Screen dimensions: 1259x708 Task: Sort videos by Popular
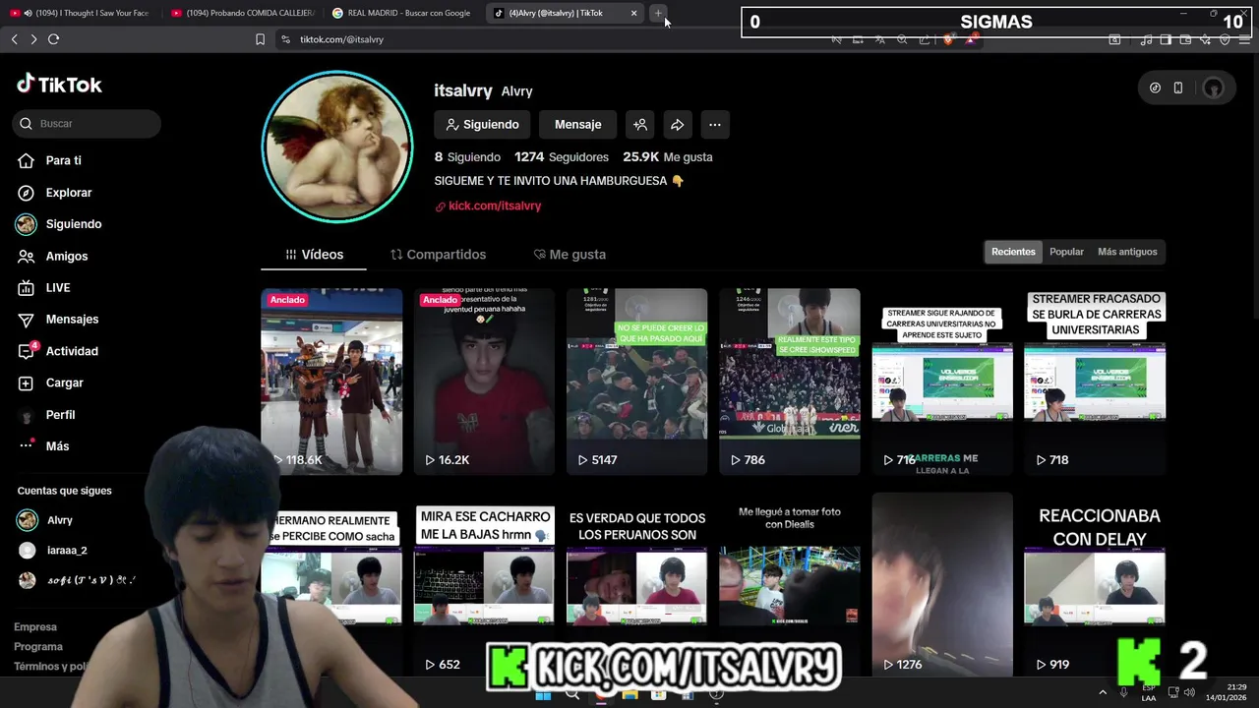(x=1066, y=252)
